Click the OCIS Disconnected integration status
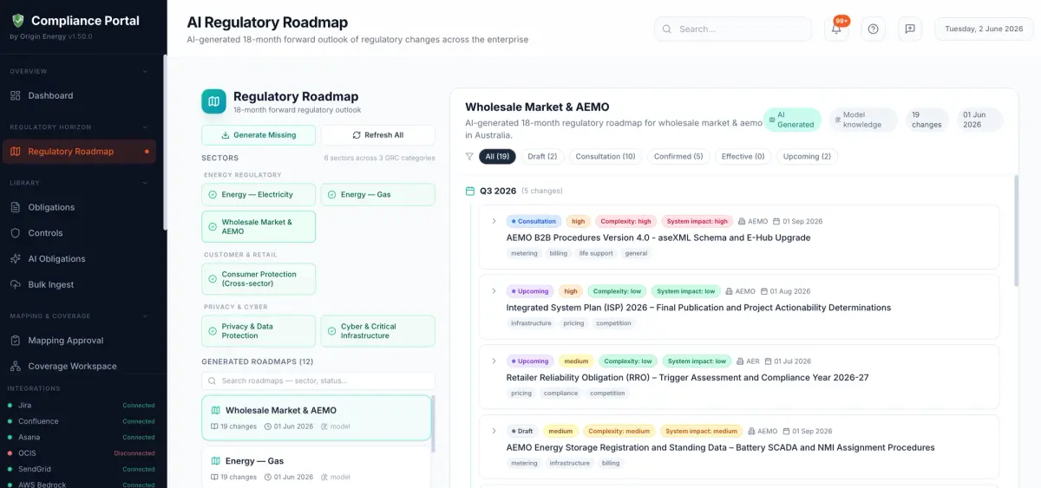Viewport: 1041px width, 488px height. (x=134, y=453)
